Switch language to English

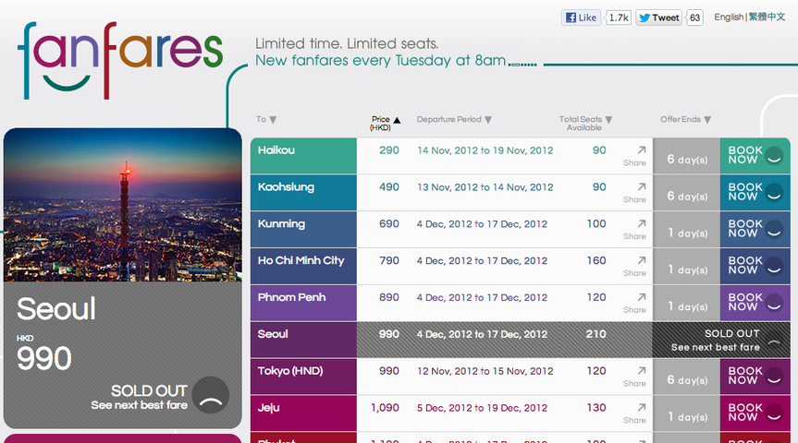pos(729,17)
